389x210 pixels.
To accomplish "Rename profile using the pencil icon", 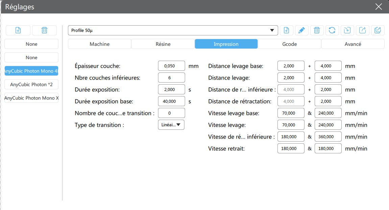I will (x=302, y=30).
